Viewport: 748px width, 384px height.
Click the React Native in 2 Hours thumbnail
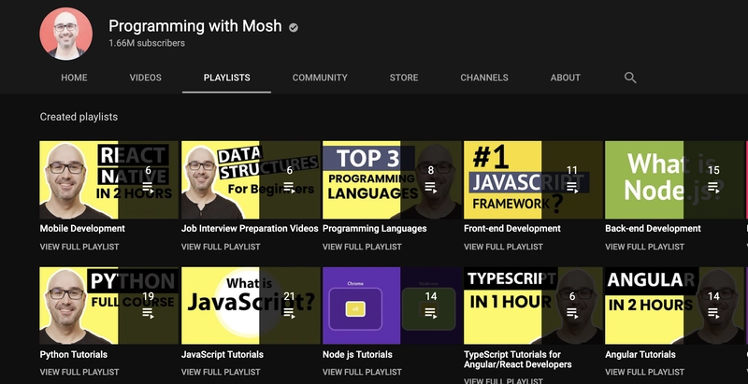tap(108, 179)
